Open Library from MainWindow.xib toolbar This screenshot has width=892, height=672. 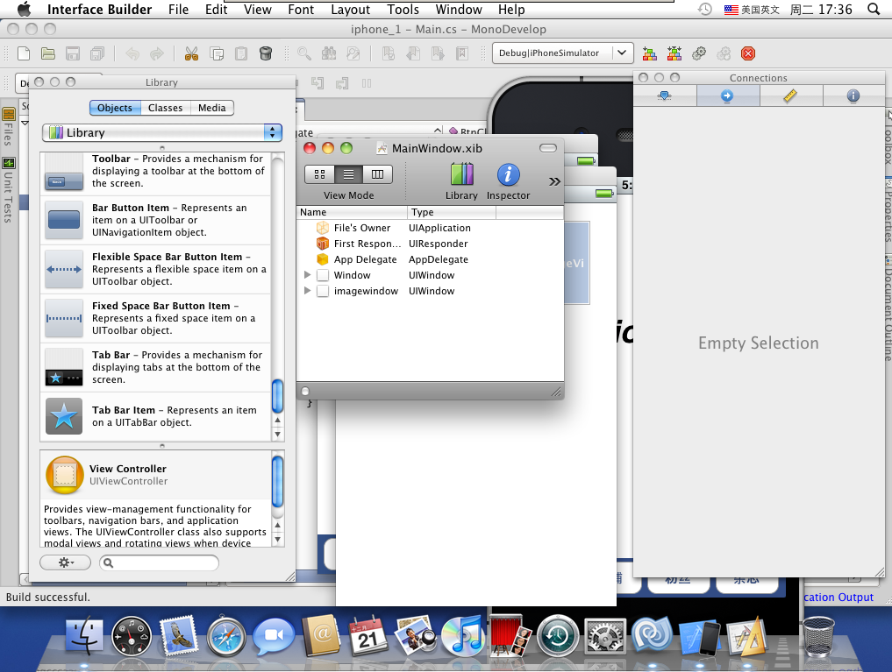[461, 181]
